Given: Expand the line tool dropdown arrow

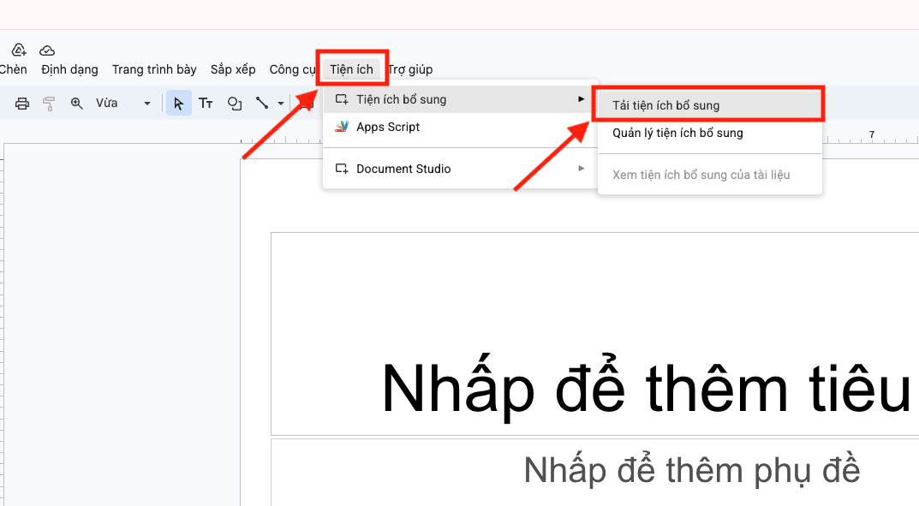Looking at the screenshot, I should 281,104.
